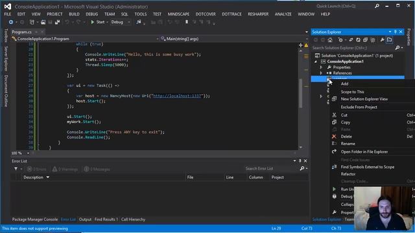Image resolution: width=415 pixels, height=233 pixels.
Task: Click the New Project toolbar icon
Action: [x=32, y=22]
